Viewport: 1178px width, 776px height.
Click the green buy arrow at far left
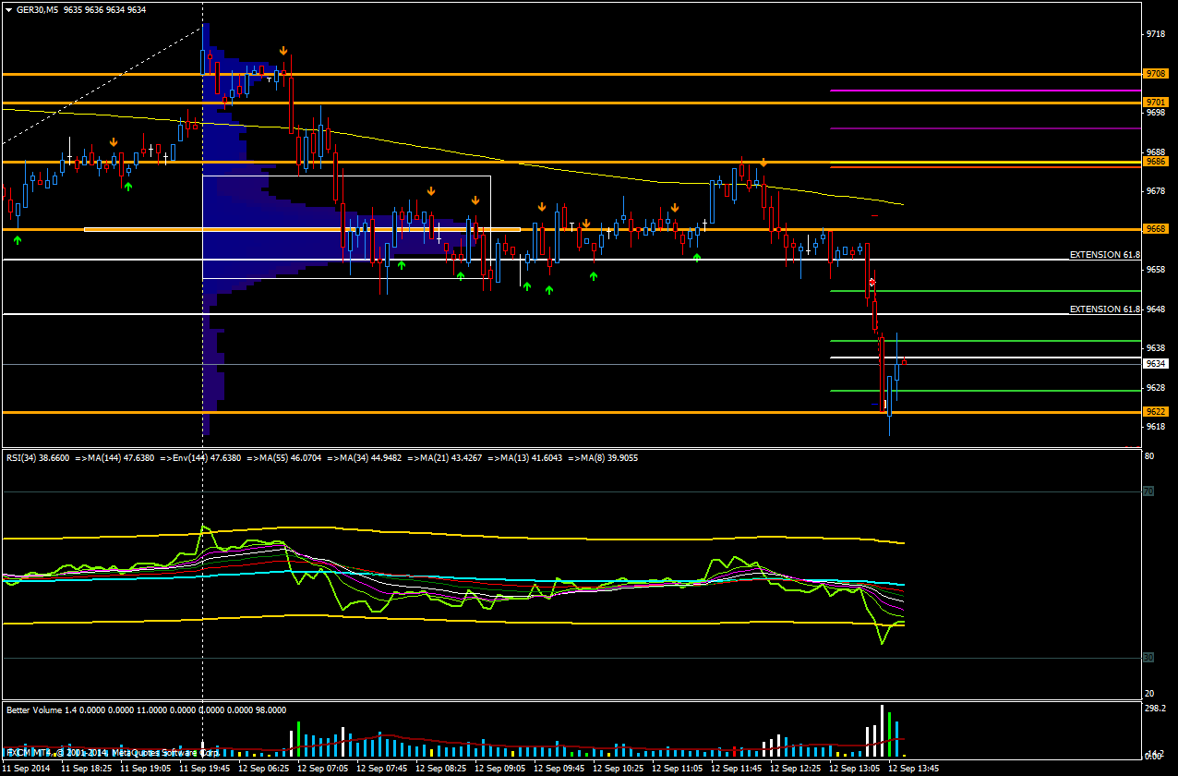pyautogui.click(x=18, y=240)
